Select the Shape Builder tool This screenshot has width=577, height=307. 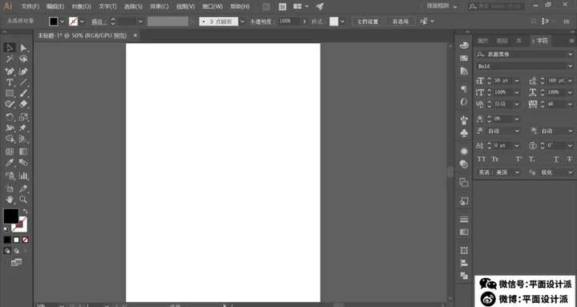(x=10, y=139)
